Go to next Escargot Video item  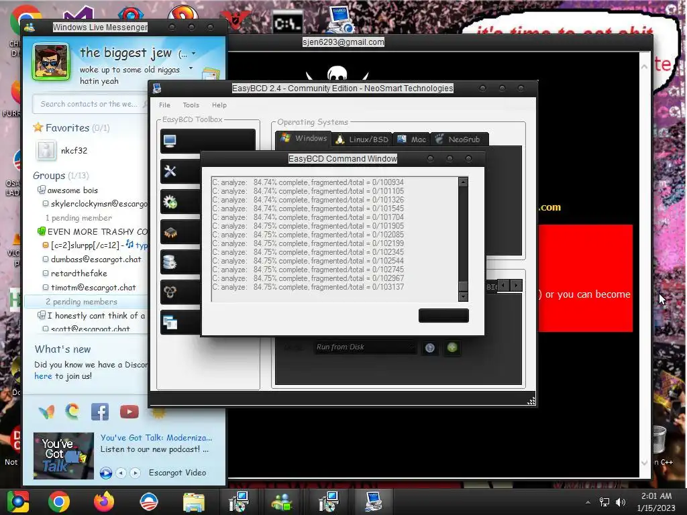pyautogui.click(x=136, y=473)
